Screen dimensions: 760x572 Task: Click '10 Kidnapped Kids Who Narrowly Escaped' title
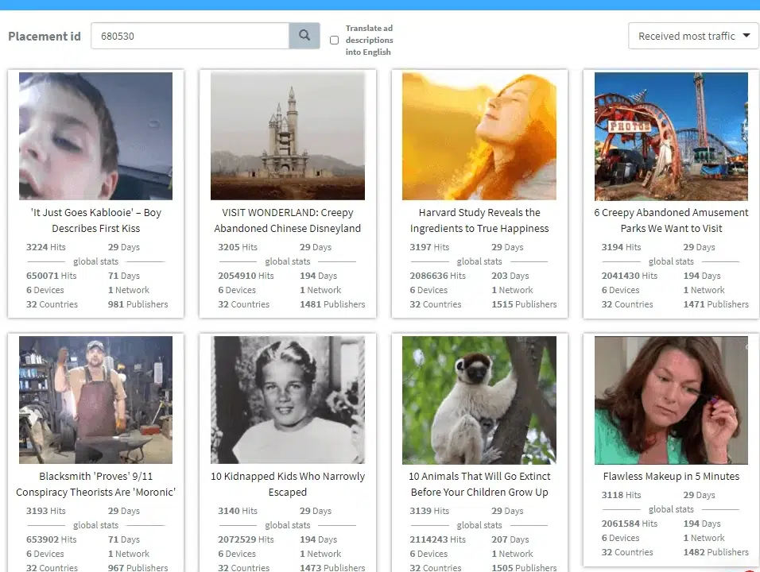(287, 484)
